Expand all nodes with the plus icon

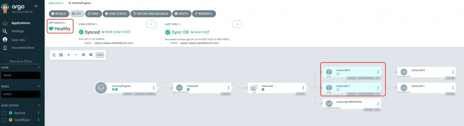click(x=69, y=55)
